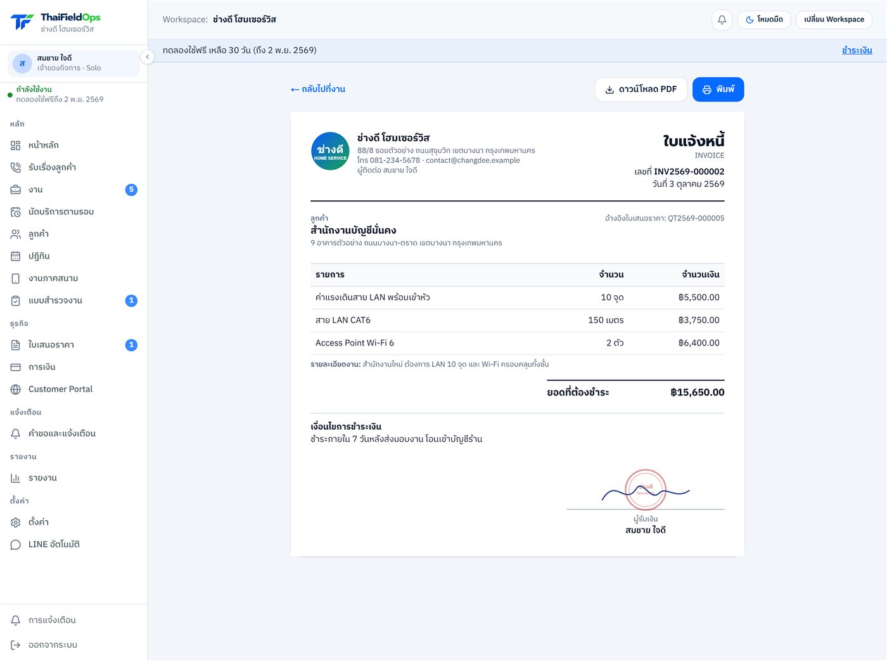The image size is (887, 661).
Task: Open นัดบริการตามรอบ calendar-clock icon
Action: [16, 212]
